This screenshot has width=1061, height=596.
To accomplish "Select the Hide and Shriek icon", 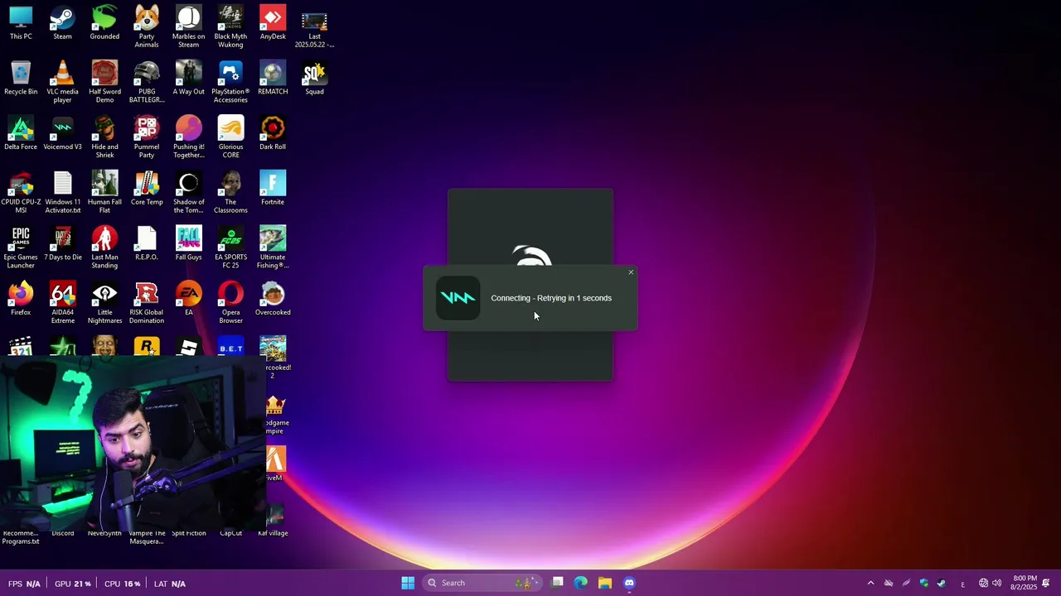I will 104,137.
